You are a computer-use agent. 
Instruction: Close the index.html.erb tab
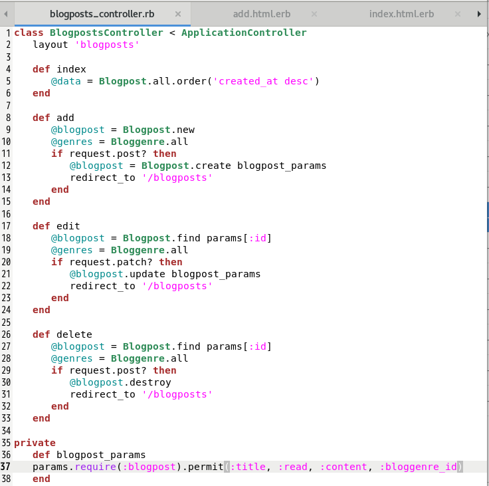pyautogui.click(x=458, y=14)
